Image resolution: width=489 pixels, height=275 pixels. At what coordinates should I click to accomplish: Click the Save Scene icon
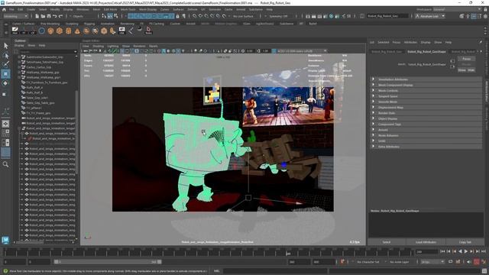(x=49, y=16)
